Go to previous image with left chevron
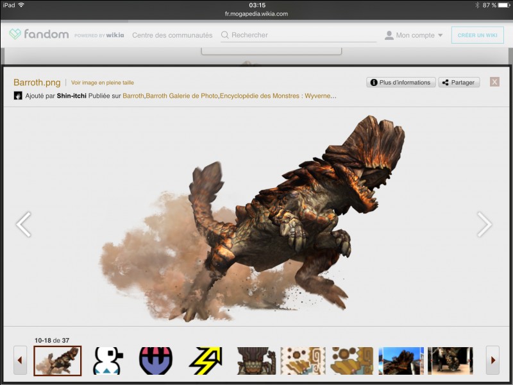 [x=24, y=224]
